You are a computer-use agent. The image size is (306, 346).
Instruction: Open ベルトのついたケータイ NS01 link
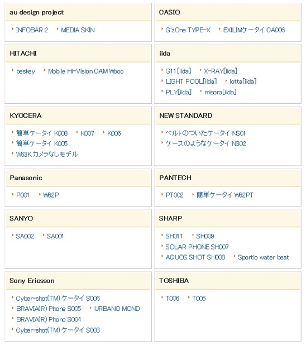205,133
